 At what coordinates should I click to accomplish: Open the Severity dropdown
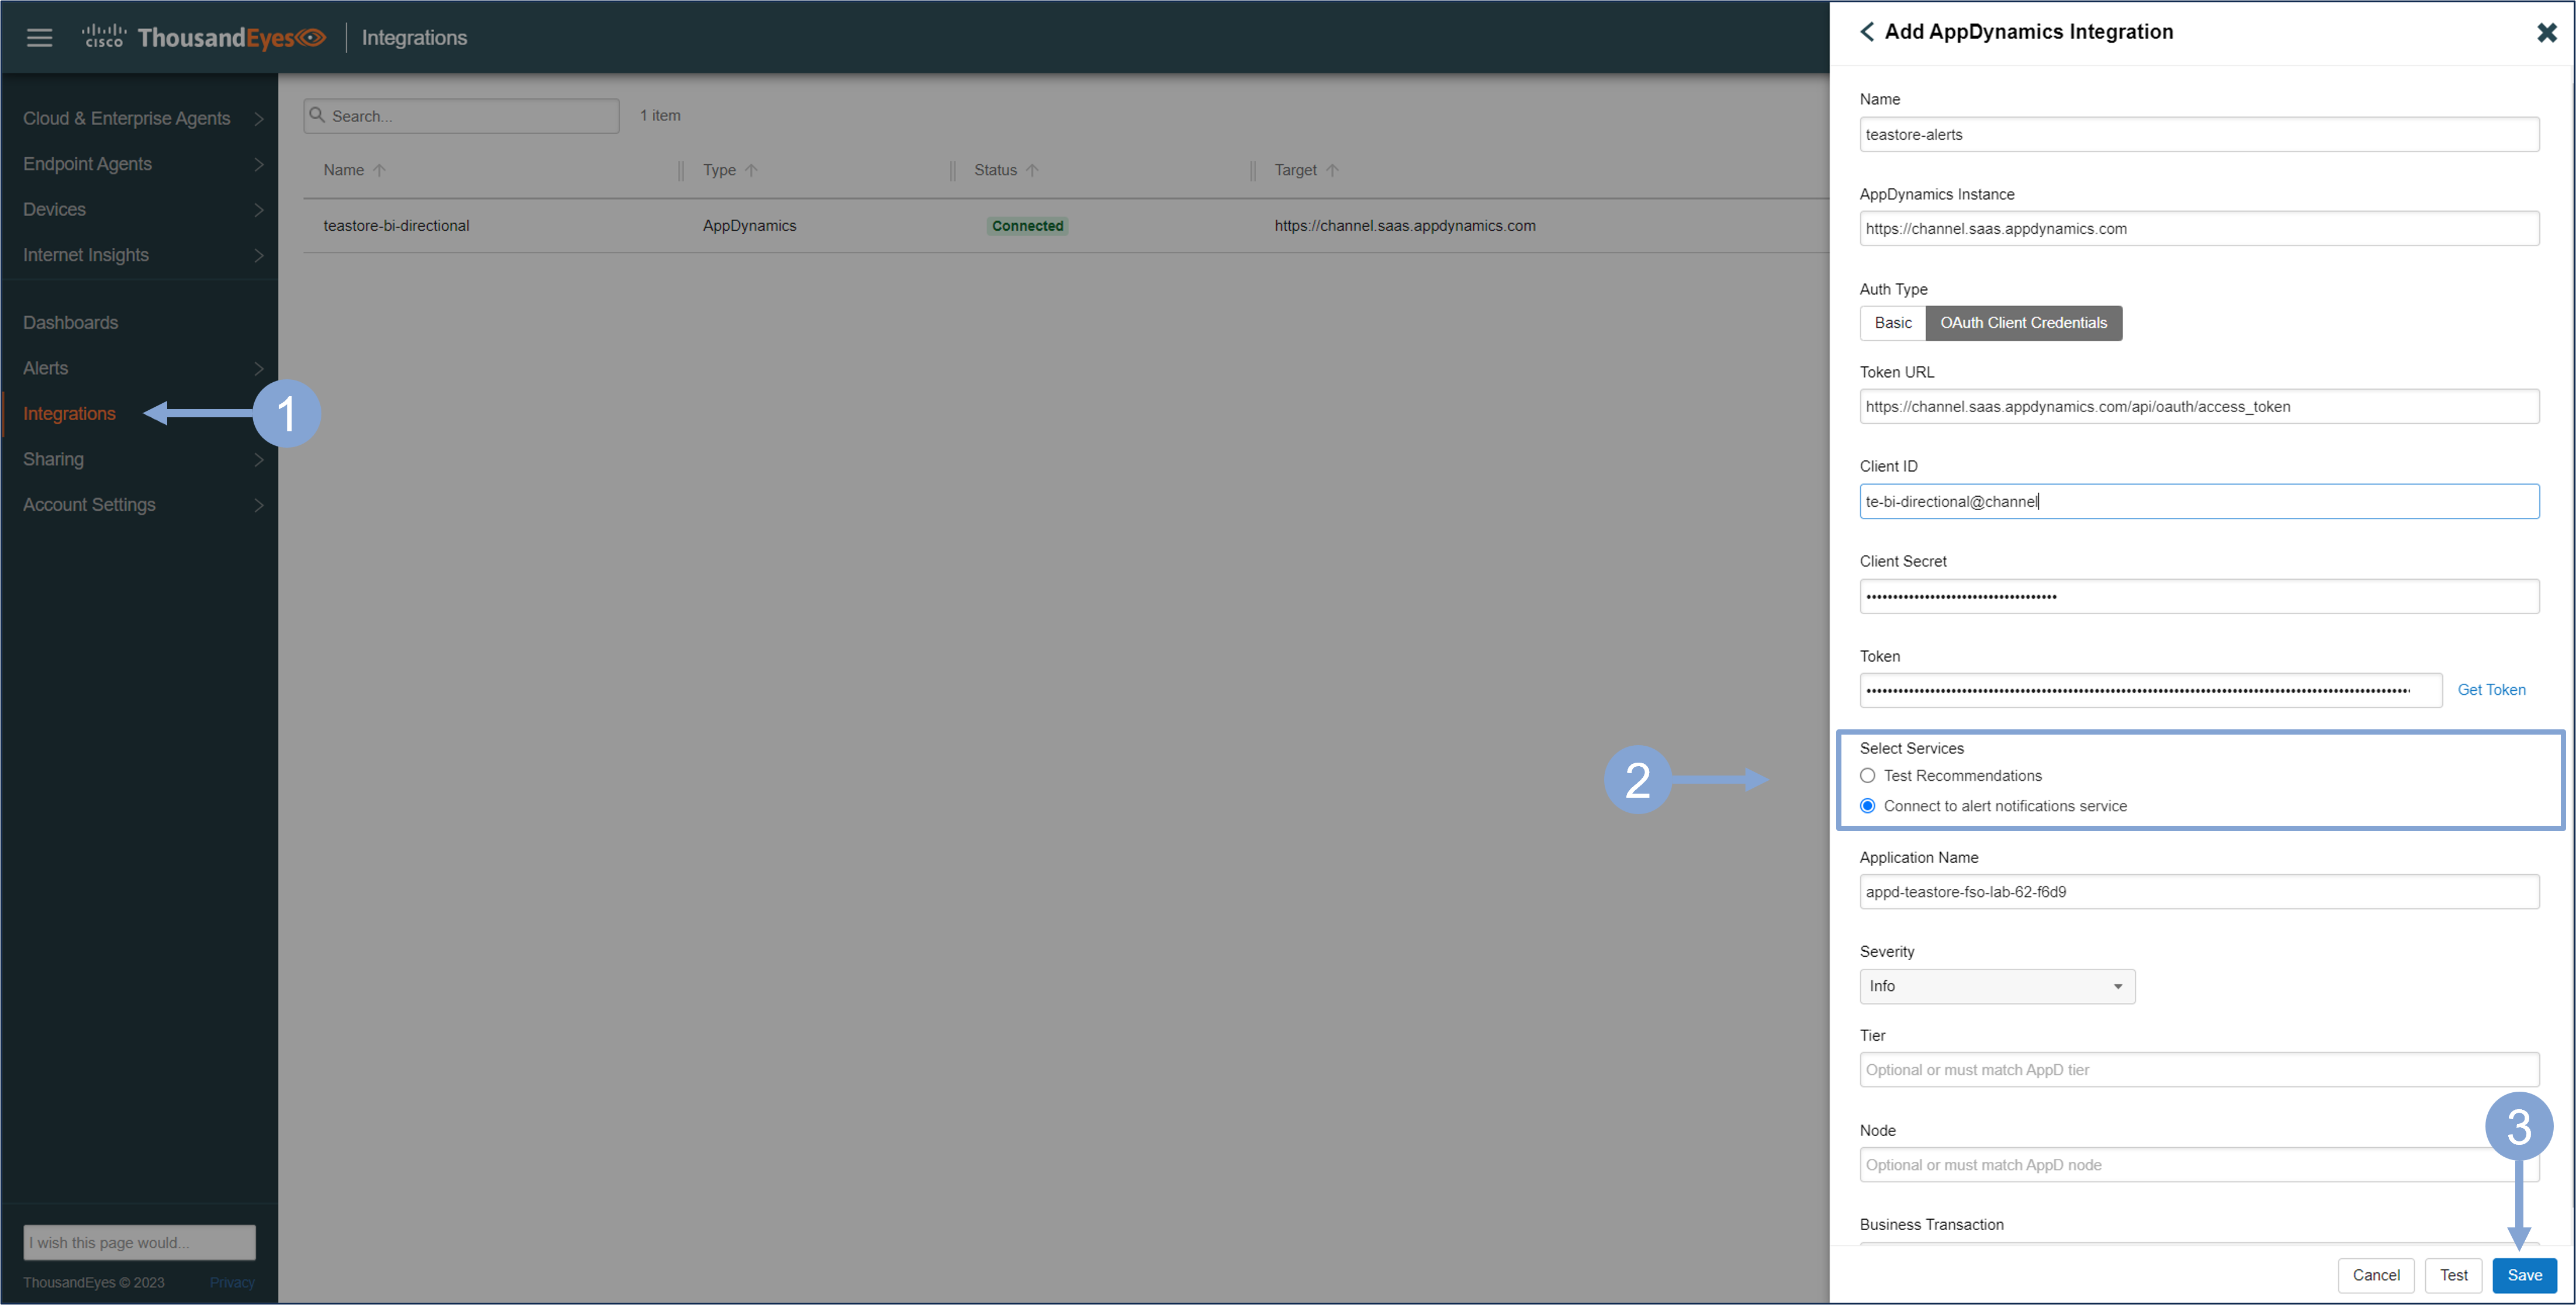pyautogui.click(x=1996, y=986)
